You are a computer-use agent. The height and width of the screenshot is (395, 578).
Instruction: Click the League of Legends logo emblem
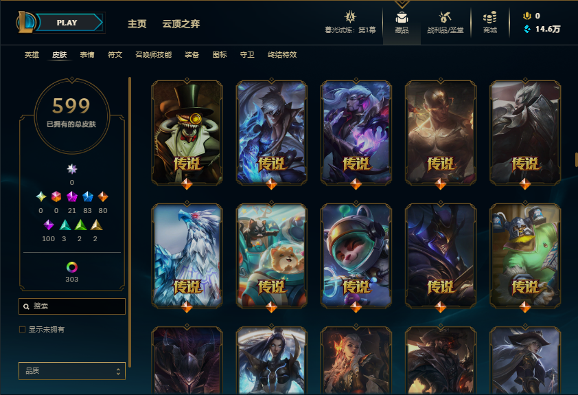(26, 22)
